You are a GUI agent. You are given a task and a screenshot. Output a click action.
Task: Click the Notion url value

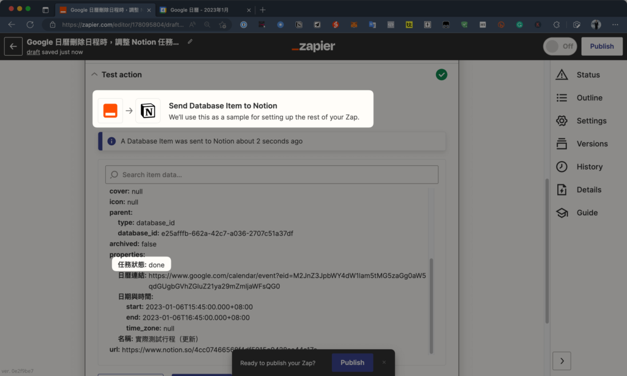pyautogui.click(x=219, y=350)
